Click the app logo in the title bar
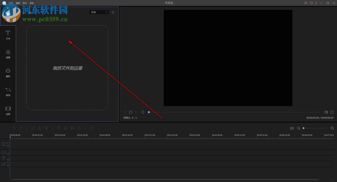Screen dimensions: 337x182 coord(4,3)
